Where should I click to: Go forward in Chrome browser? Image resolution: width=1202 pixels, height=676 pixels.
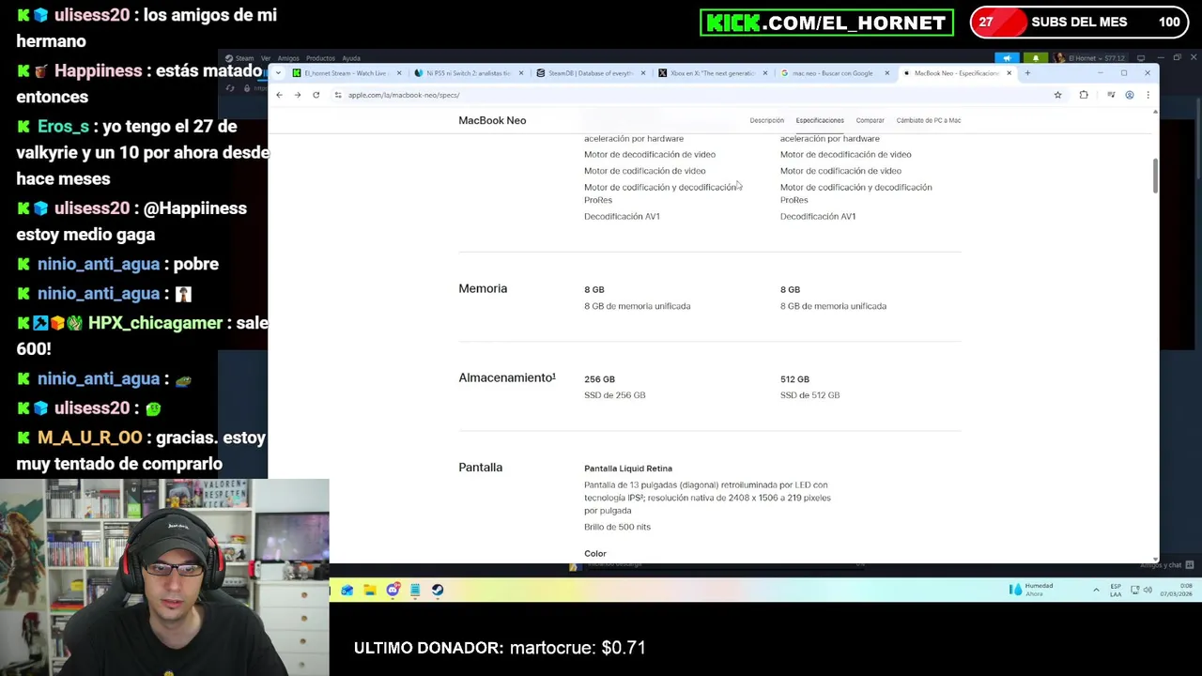click(x=298, y=95)
